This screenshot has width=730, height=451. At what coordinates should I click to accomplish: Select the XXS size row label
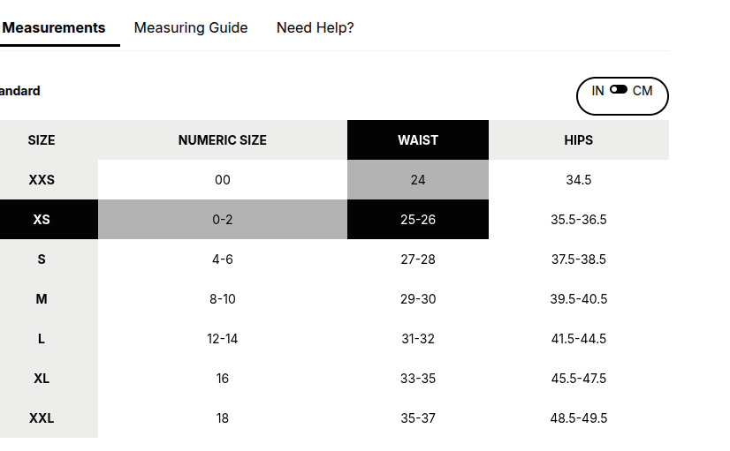point(42,180)
